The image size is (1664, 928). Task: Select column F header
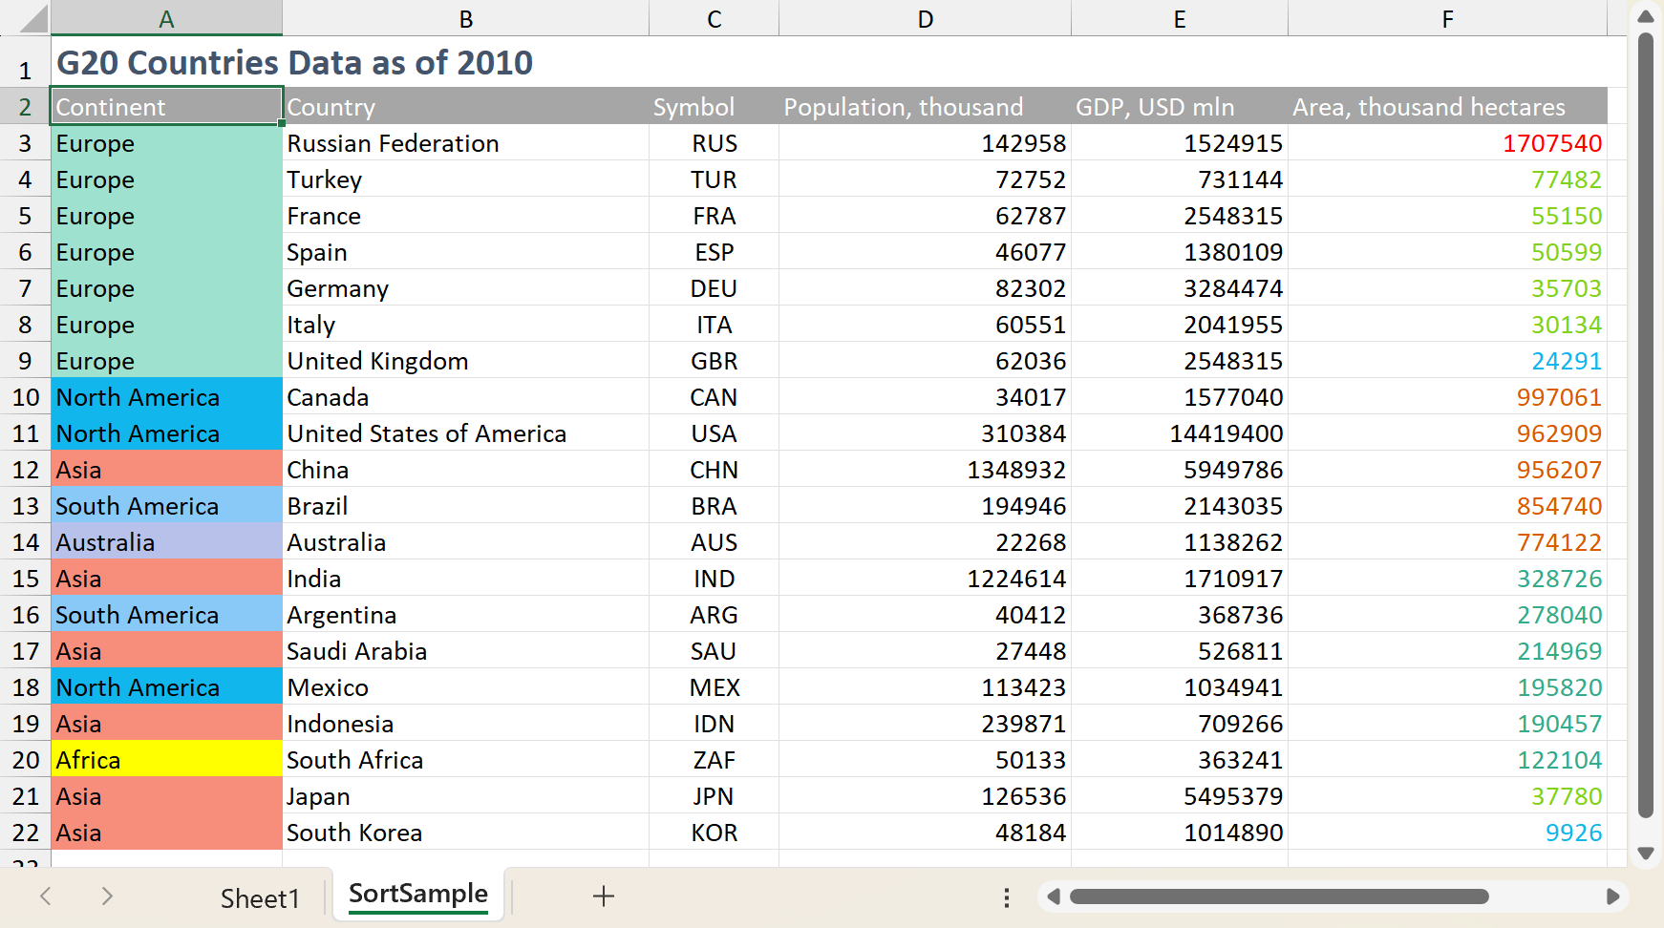pos(1446,19)
